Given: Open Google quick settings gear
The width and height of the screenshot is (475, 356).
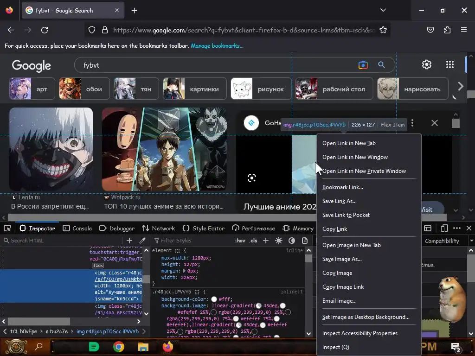Looking at the screenshot, I should pos(427,64).
